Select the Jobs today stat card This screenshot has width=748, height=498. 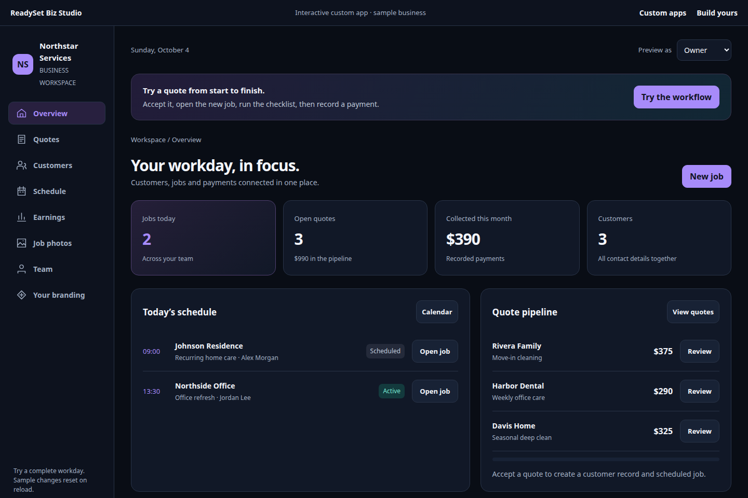203,238
